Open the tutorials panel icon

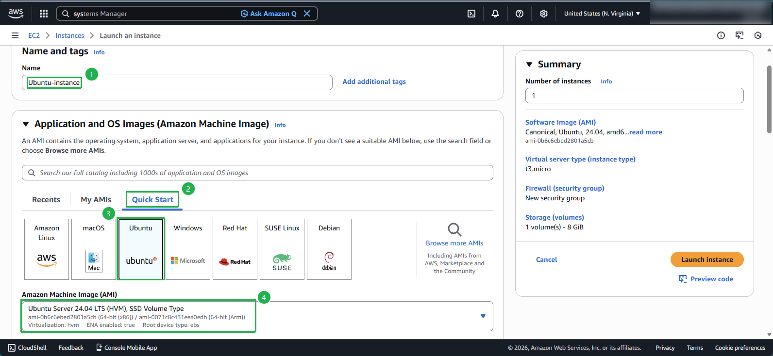[739, 35]
